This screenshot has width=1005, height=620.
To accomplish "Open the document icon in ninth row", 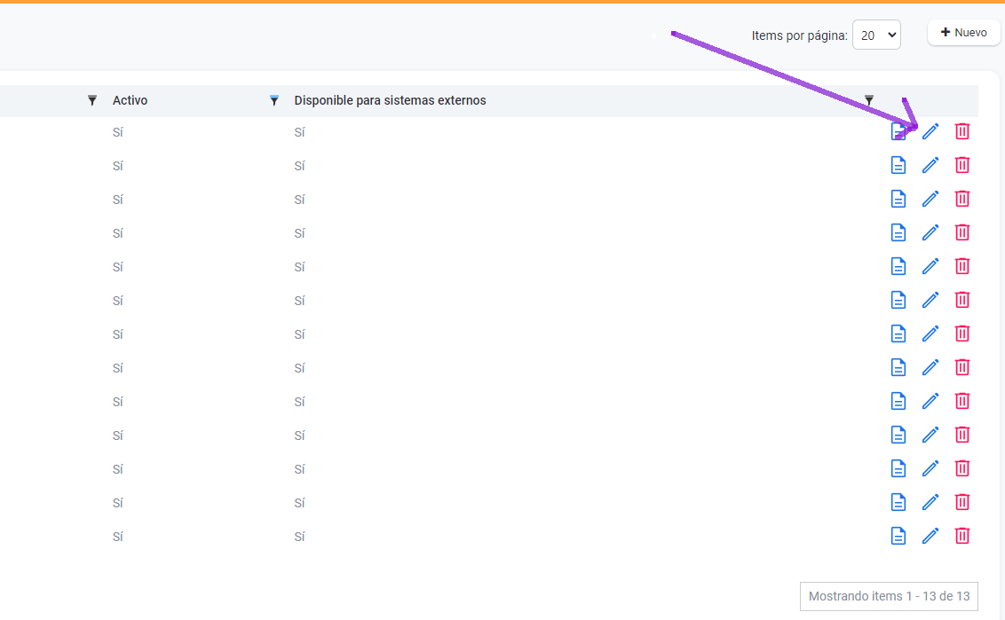I will [898, 401].
